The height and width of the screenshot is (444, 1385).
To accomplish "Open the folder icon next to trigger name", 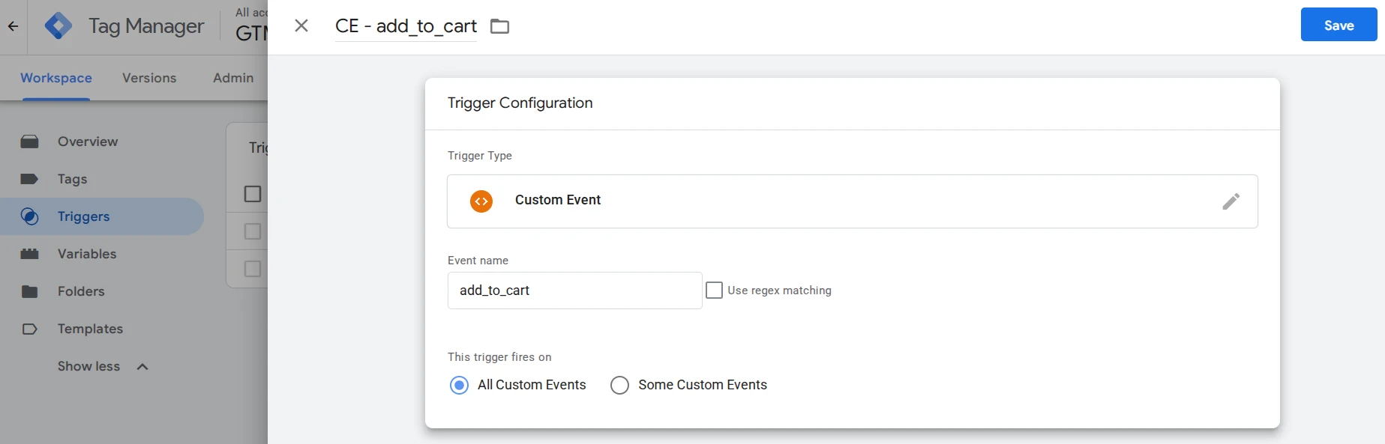I will coord(499,26).
